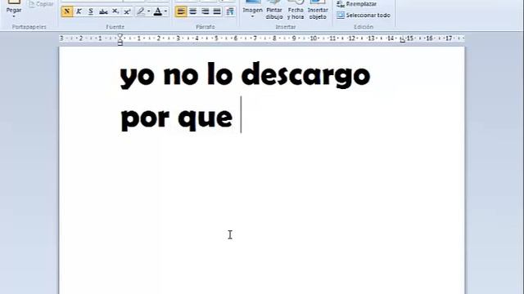Toggle bold formatting (N button)

point(67,11)
